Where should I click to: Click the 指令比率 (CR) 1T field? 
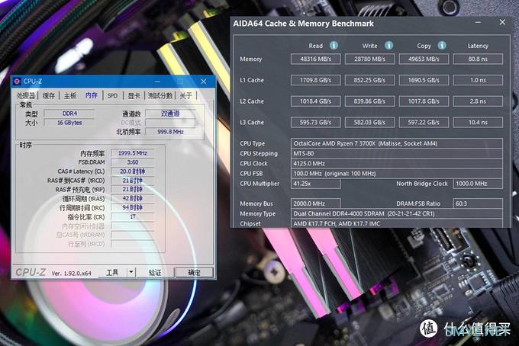(x=132, y=216)
